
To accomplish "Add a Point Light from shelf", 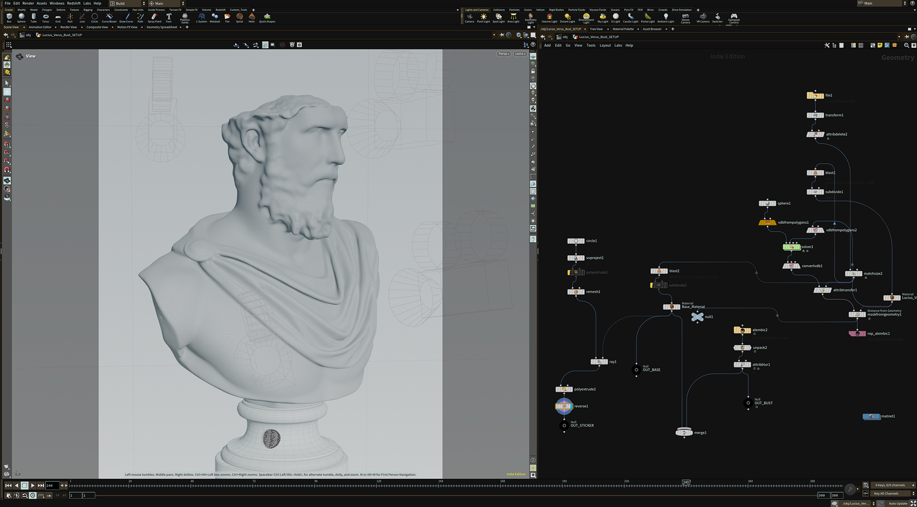I will [x=483, y=18].
